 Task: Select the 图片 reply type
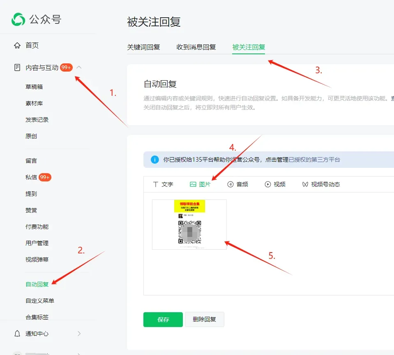pyautogui.click(x=205, y=184)
